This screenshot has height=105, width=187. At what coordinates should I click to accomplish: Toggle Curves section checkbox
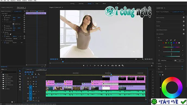184,26
